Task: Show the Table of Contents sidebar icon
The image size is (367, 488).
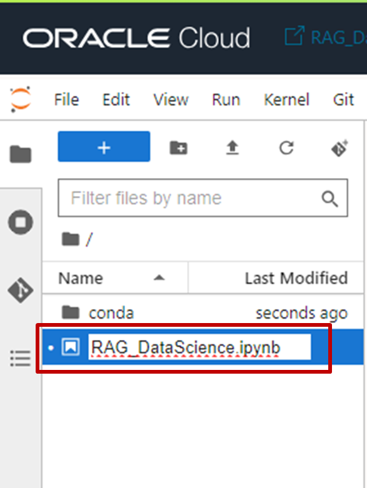Action: click(21, 358)
